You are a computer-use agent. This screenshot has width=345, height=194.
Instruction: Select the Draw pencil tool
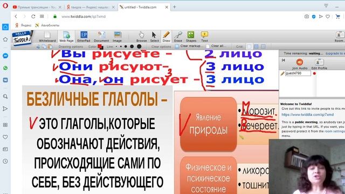(167, 37)
